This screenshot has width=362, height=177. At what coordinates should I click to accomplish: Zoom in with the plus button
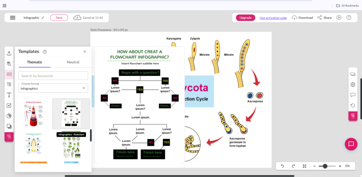(340, 166)
